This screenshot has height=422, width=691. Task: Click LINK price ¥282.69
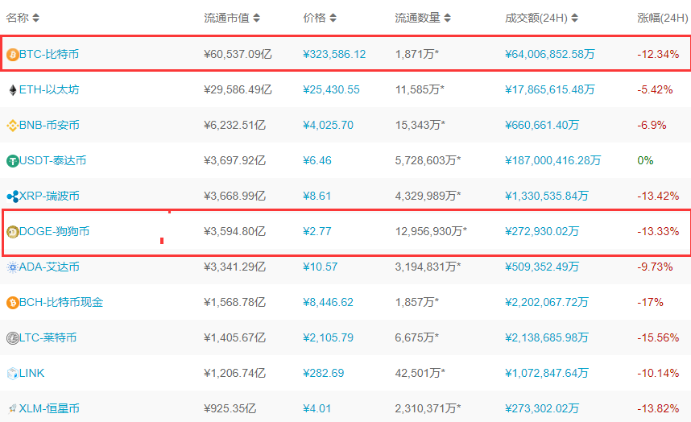[323, 373]
